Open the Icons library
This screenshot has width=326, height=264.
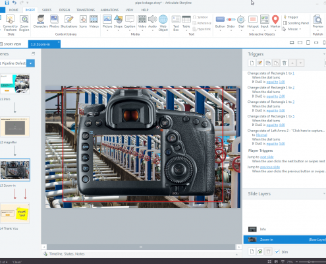tap(83, 22)
